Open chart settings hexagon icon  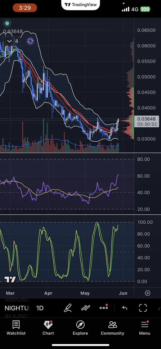pyautogui.click(x=147, y=293)
